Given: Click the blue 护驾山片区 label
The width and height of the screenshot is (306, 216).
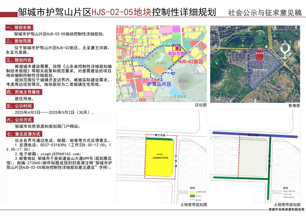Looking at the screenshot, I should (x=159, y=84).
